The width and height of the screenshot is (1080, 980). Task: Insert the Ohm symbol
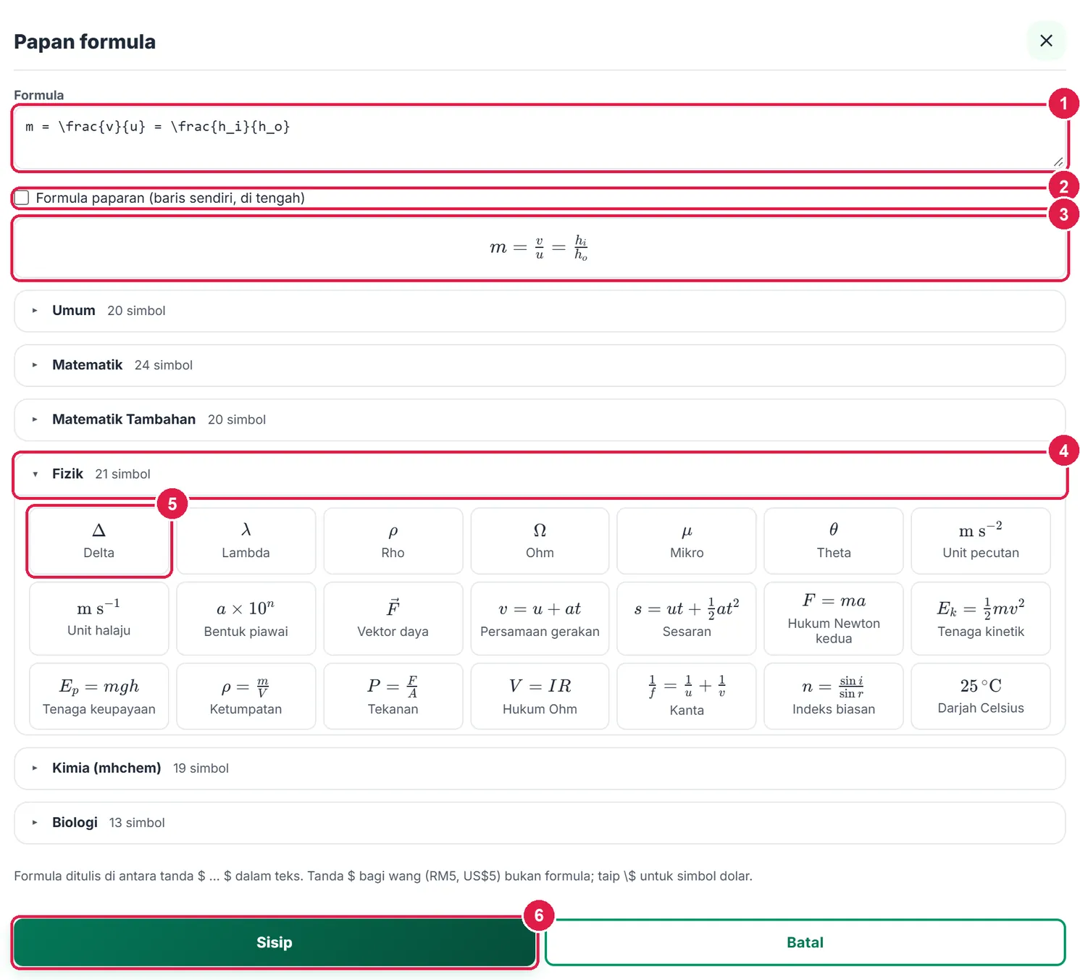point(540,541)
